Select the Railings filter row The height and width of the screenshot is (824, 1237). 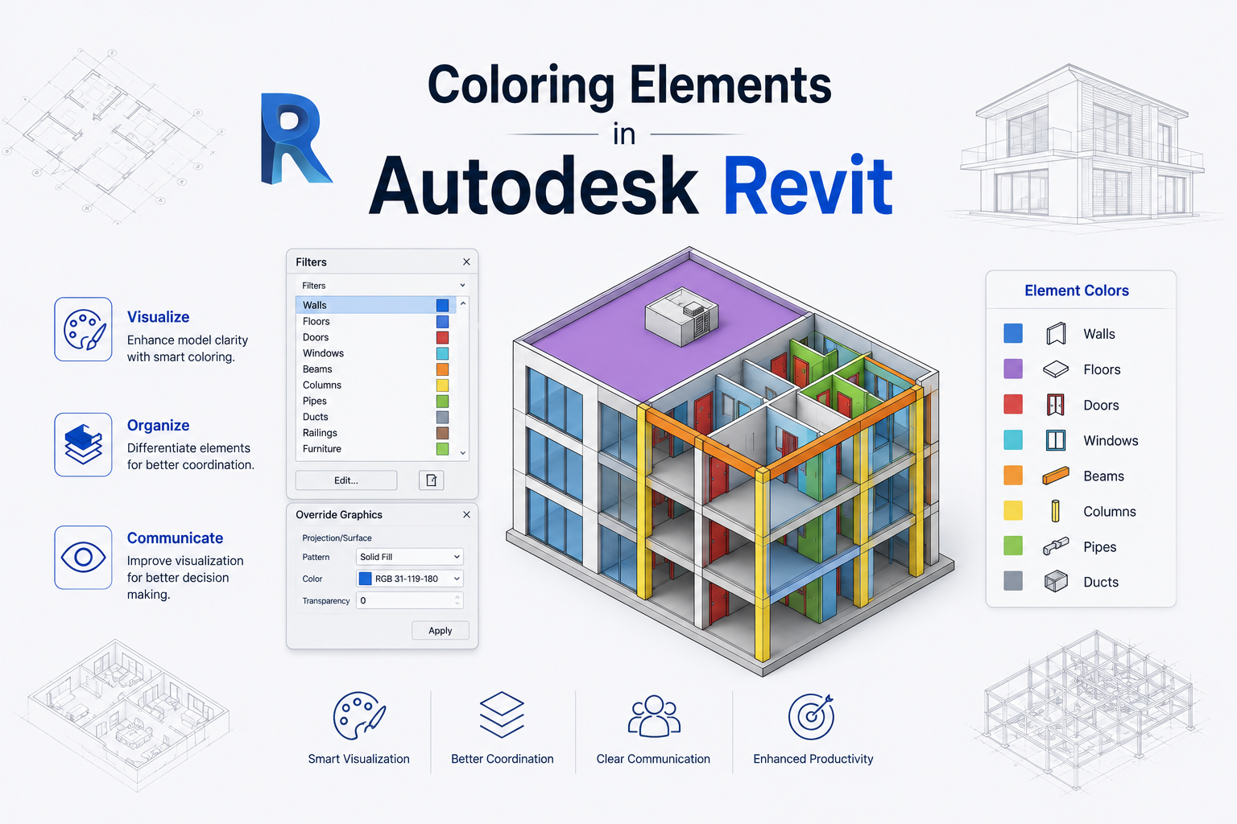(376, 433)
